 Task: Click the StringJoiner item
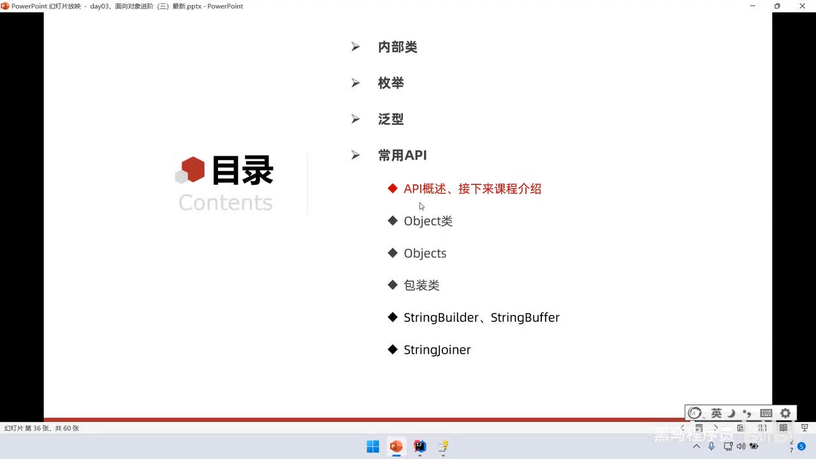pyautogui.click(x=437, y=349)
